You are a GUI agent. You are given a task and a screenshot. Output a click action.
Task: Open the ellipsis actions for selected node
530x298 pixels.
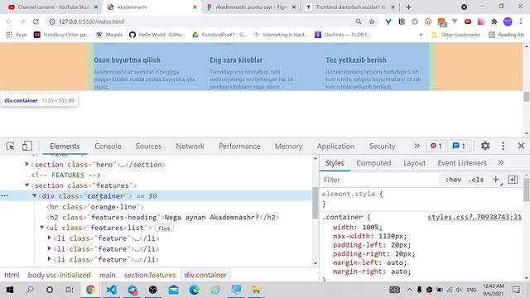click(4, 195)
